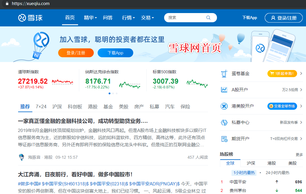
Task: Click the #做多中国# hashtag
Action: pyautogui.click(x=29, y=184)
